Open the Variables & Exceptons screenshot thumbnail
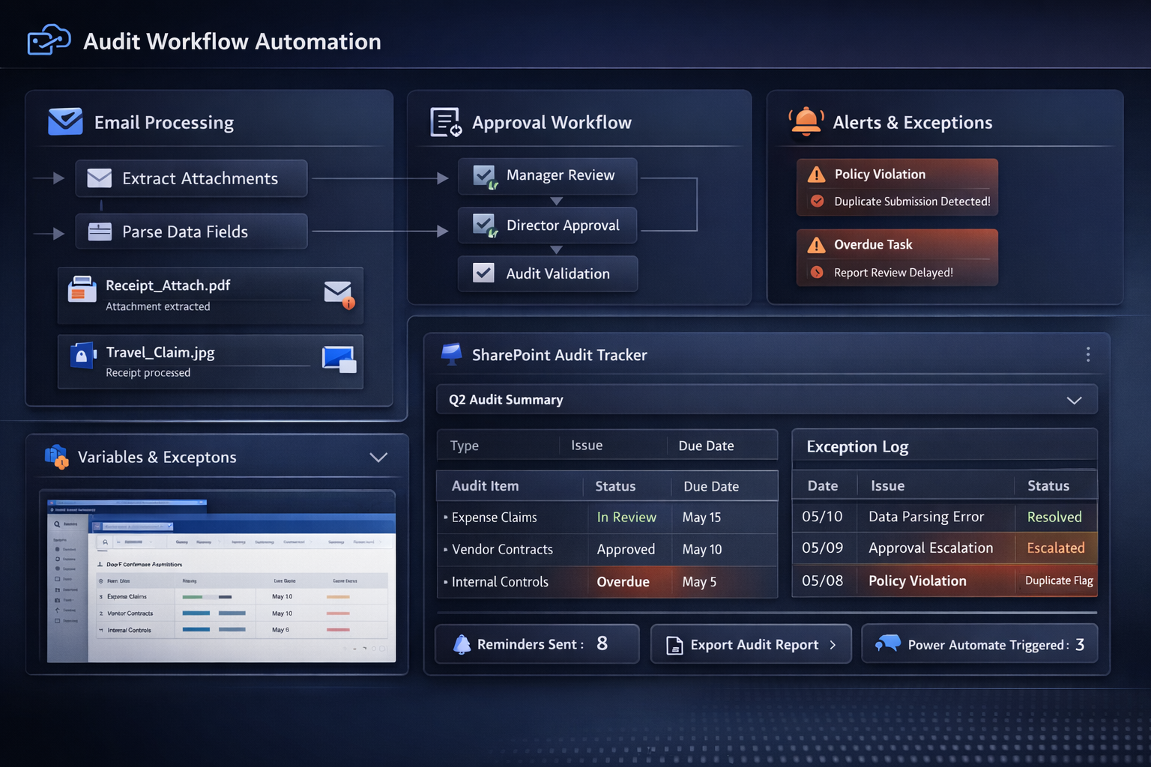The width and height of the screenshot is (1151, 767). (x=221, y=581)
